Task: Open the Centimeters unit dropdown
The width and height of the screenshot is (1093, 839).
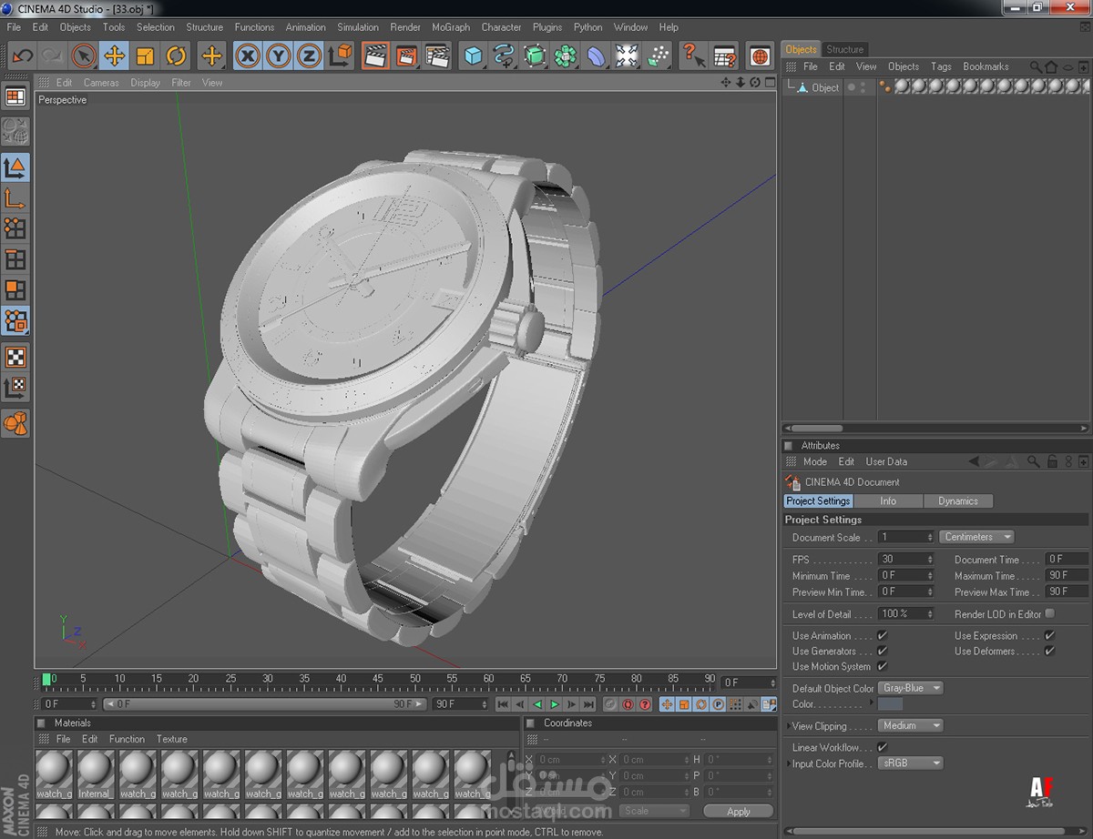Action: [976, 537]
